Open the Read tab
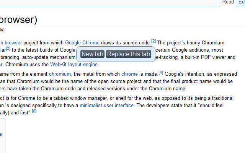Screen dimensions: 245x153 point(228,2)
